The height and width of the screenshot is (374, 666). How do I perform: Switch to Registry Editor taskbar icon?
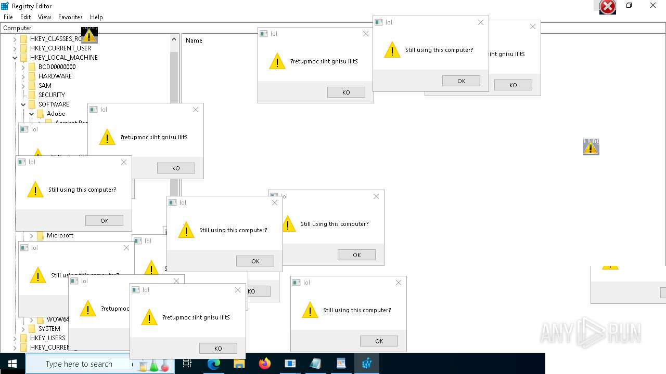pyautogui.click(x=367, y=364)
